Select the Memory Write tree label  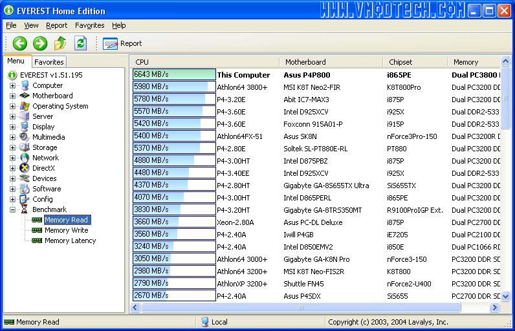67,230
